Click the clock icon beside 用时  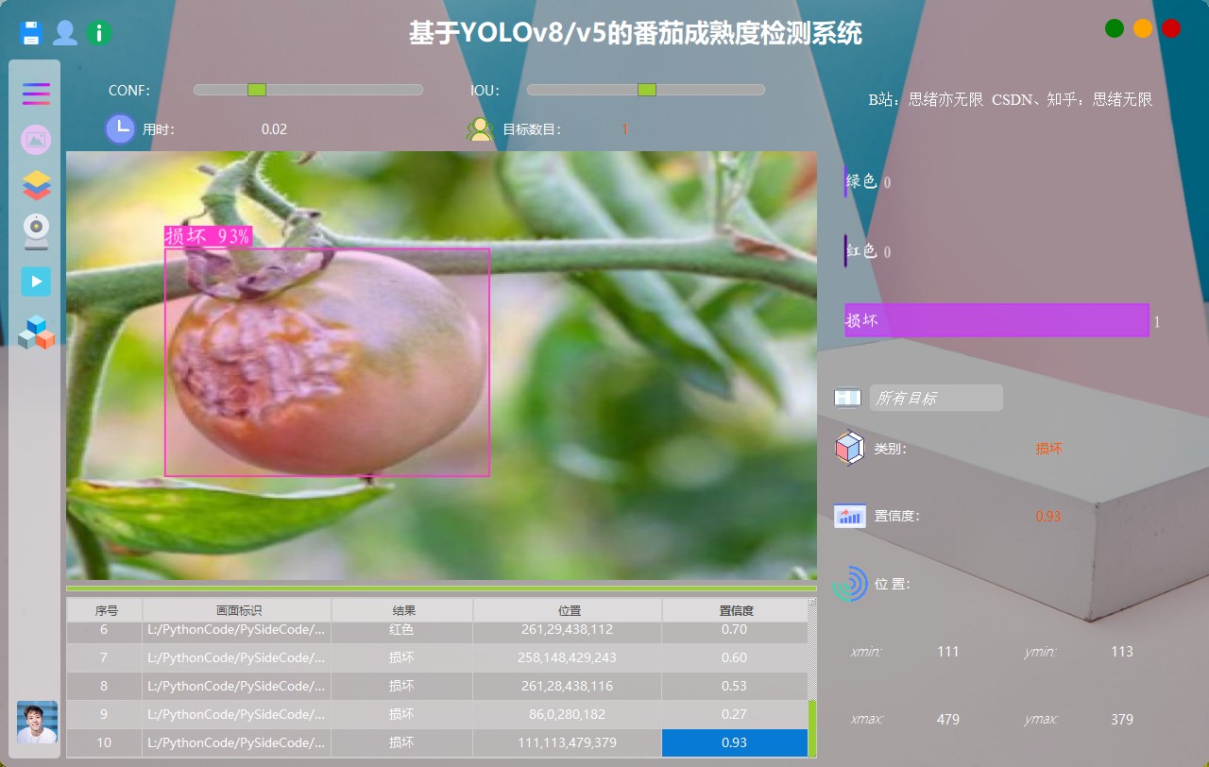(x=120, y=128)
